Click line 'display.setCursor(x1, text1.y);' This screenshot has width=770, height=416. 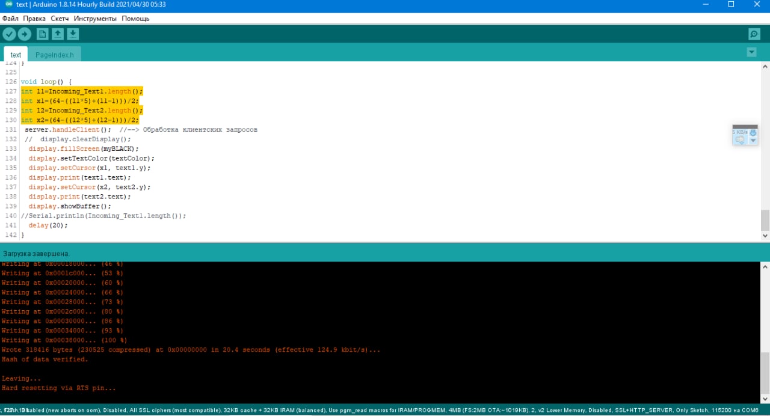90,168
